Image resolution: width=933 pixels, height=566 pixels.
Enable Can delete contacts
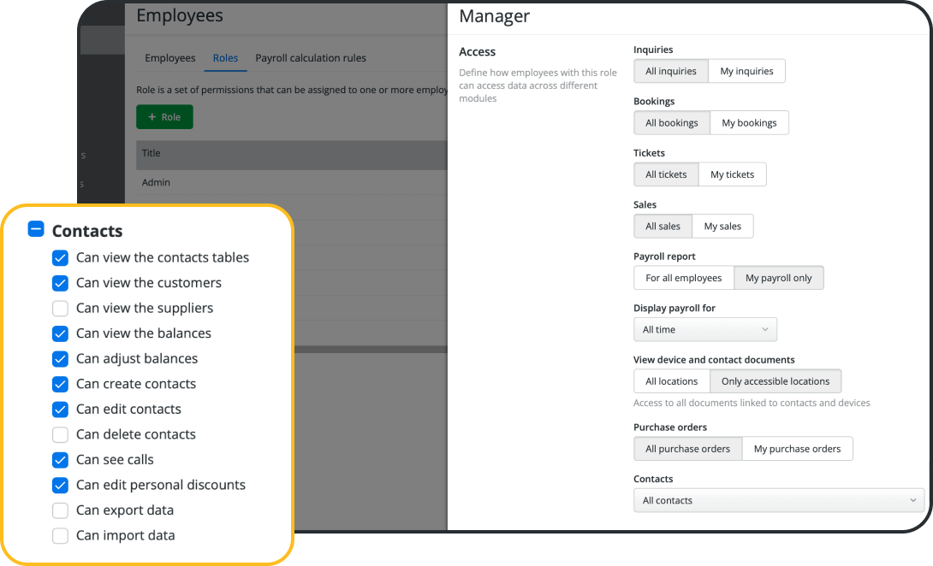tap(60, 434)
